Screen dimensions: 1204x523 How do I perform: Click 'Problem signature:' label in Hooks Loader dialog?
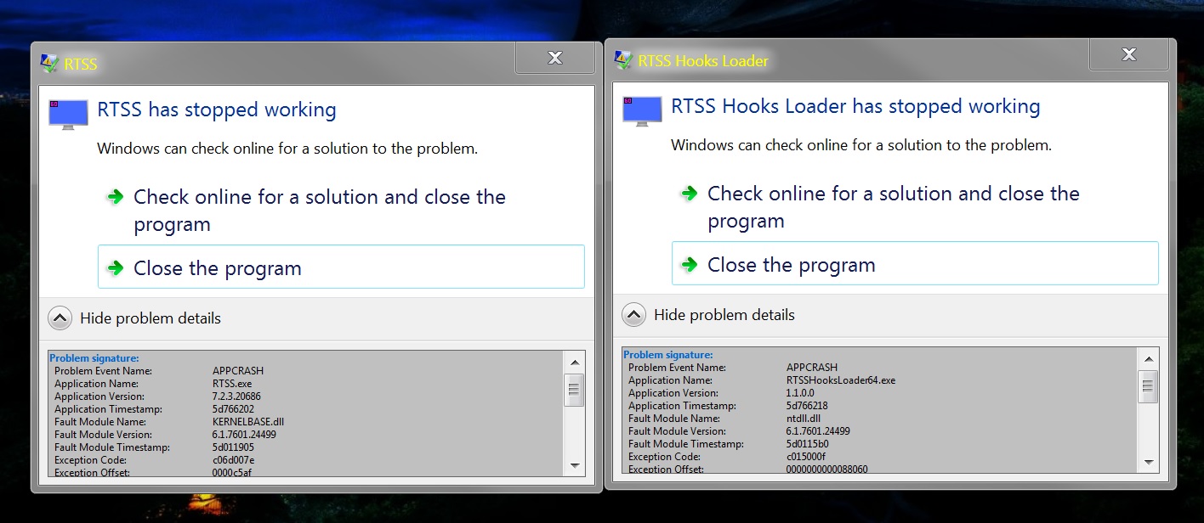tap(667, 355)
